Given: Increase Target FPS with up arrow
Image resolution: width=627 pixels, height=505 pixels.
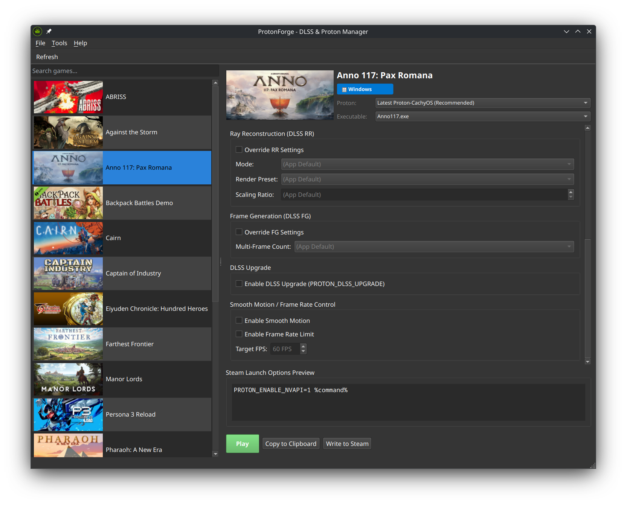Looking at the screenshot, I should click(x=303, y=346).
